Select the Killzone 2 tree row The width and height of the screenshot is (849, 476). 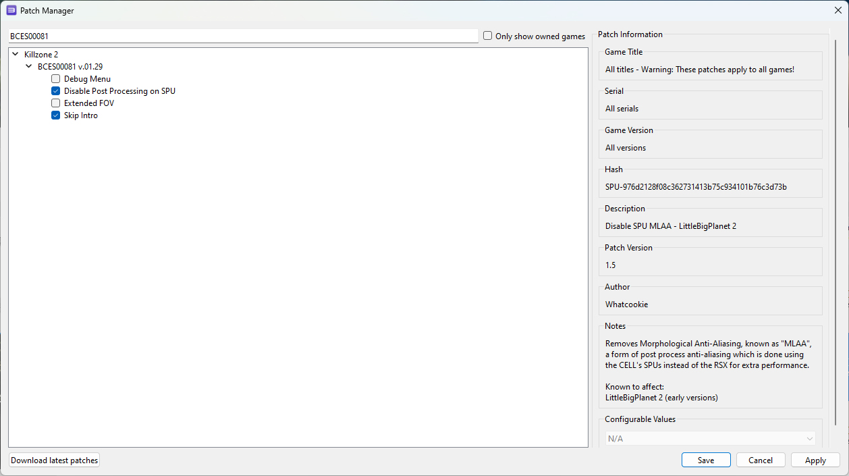(x=41, y=55)
